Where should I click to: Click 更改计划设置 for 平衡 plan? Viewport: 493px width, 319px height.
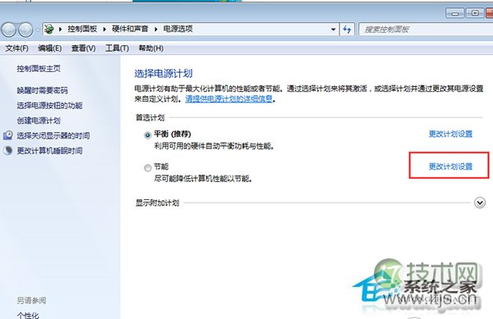(x=450, y=134)
